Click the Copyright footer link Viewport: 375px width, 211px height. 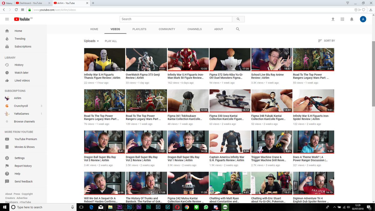pos(27,194)
